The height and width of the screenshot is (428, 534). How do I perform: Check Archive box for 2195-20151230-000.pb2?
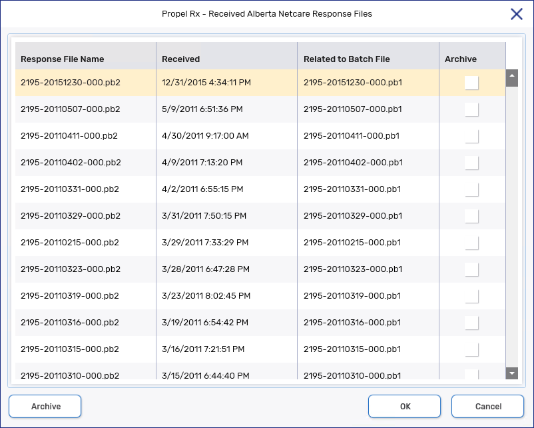click(x=471, y=83)
